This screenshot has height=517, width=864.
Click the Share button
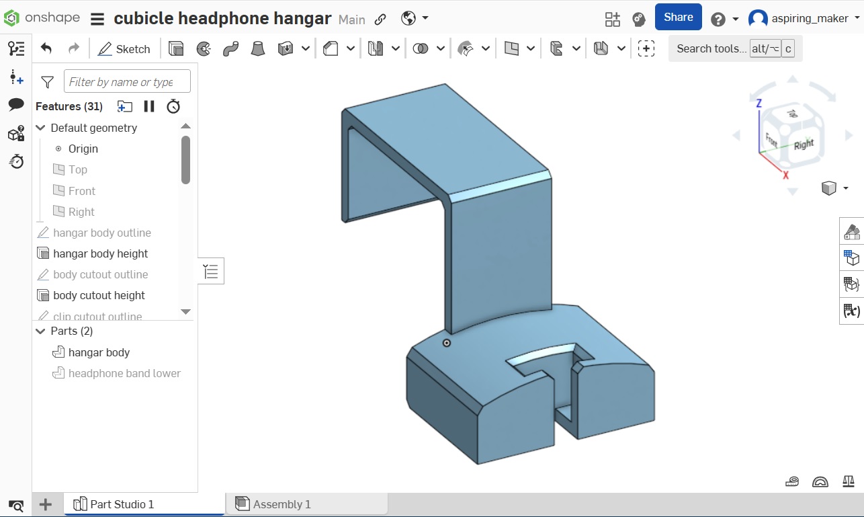679,17
